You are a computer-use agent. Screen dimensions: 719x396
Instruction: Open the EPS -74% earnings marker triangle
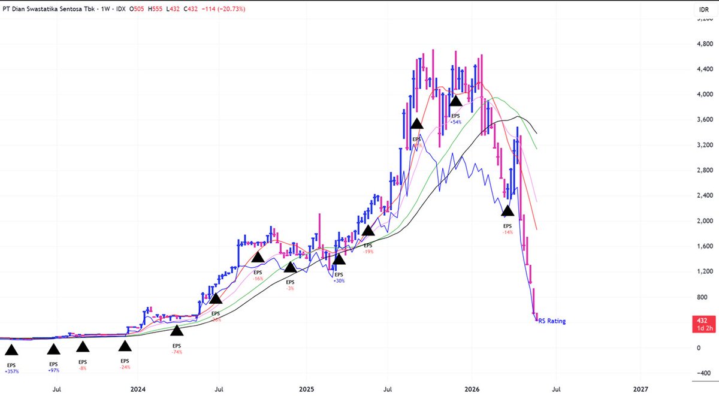(176, 330)
